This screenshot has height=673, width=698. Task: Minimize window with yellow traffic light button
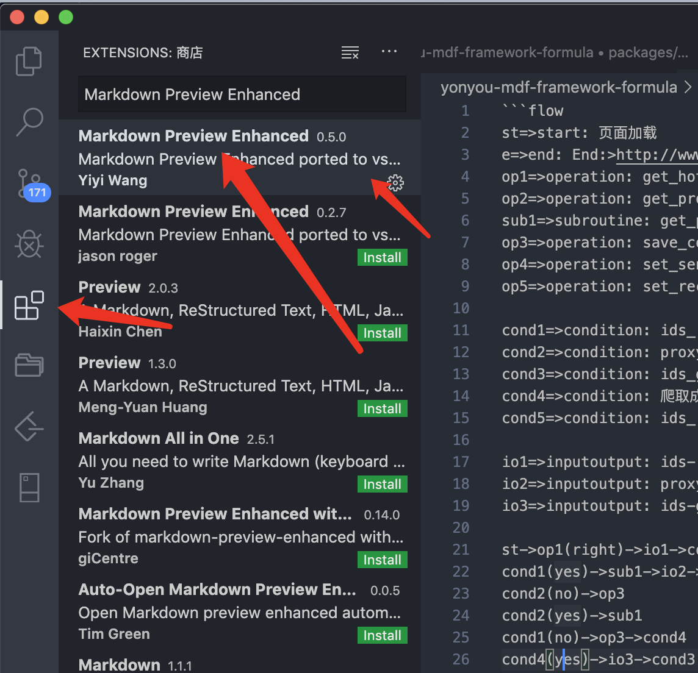41,17
